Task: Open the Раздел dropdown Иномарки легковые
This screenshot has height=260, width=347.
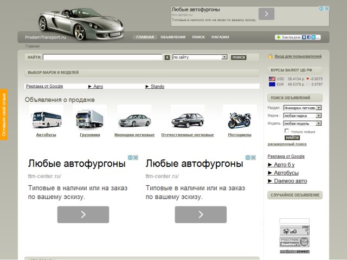Action: click(303, 108)
